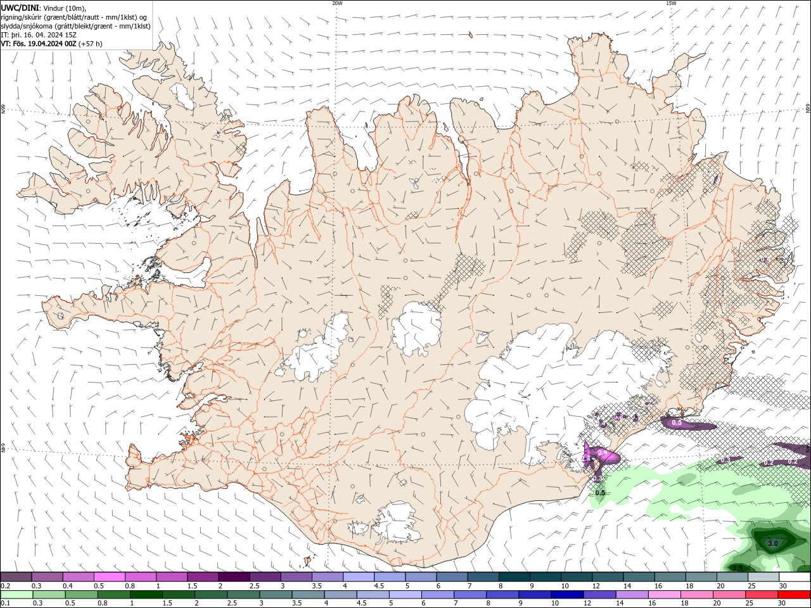Click valid time 'VT: Fös. 19.04.2024 00Z'
The image size is (811, 608).
coord(39,44)
